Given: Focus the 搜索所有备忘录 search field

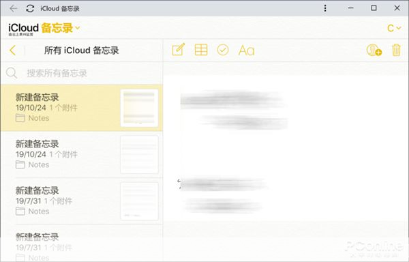Looking at the screenshot, I should pyautogui.click(x=82, y=73).
